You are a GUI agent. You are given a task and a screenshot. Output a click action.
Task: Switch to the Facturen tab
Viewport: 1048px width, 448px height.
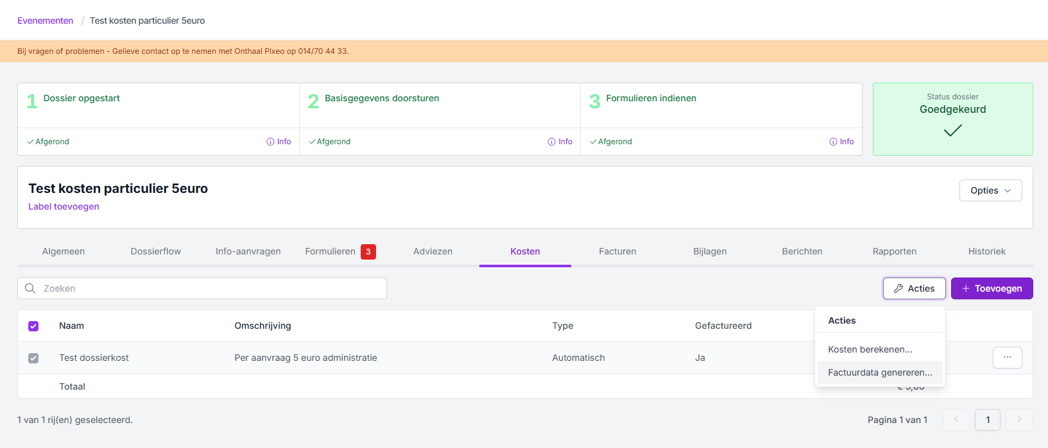tap(617, 251)
